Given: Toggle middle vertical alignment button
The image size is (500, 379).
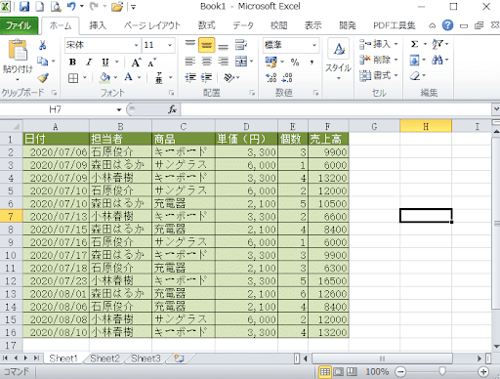Looking at the screenshot, I should pos(206,45).
